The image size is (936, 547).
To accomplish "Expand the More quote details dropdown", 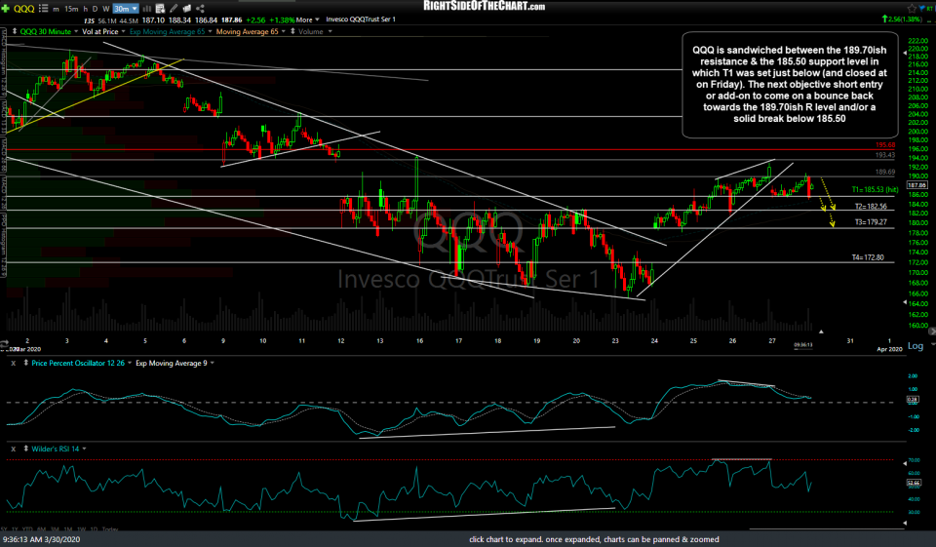I will (307, 20).
